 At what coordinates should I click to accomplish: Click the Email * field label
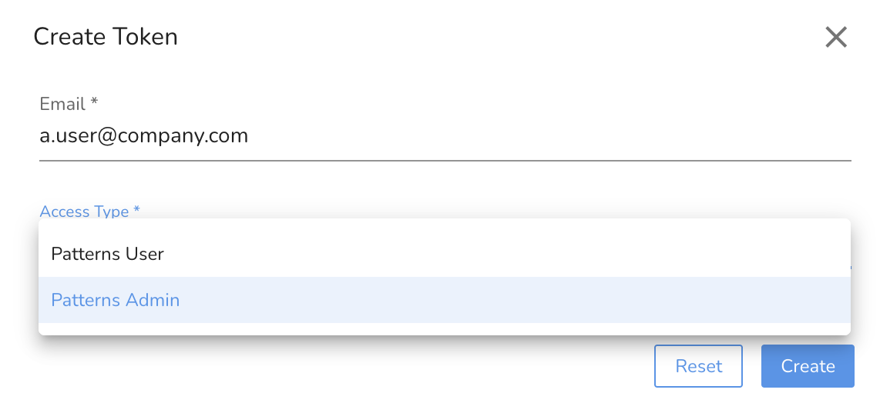[69, 104]
